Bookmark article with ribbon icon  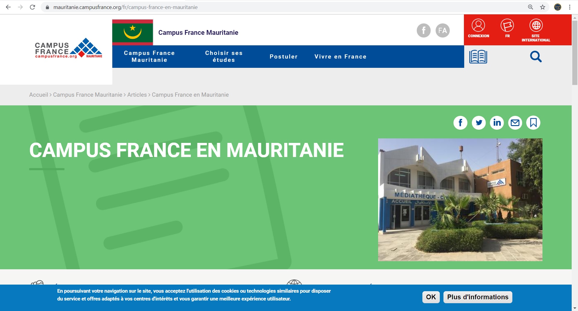533,122
